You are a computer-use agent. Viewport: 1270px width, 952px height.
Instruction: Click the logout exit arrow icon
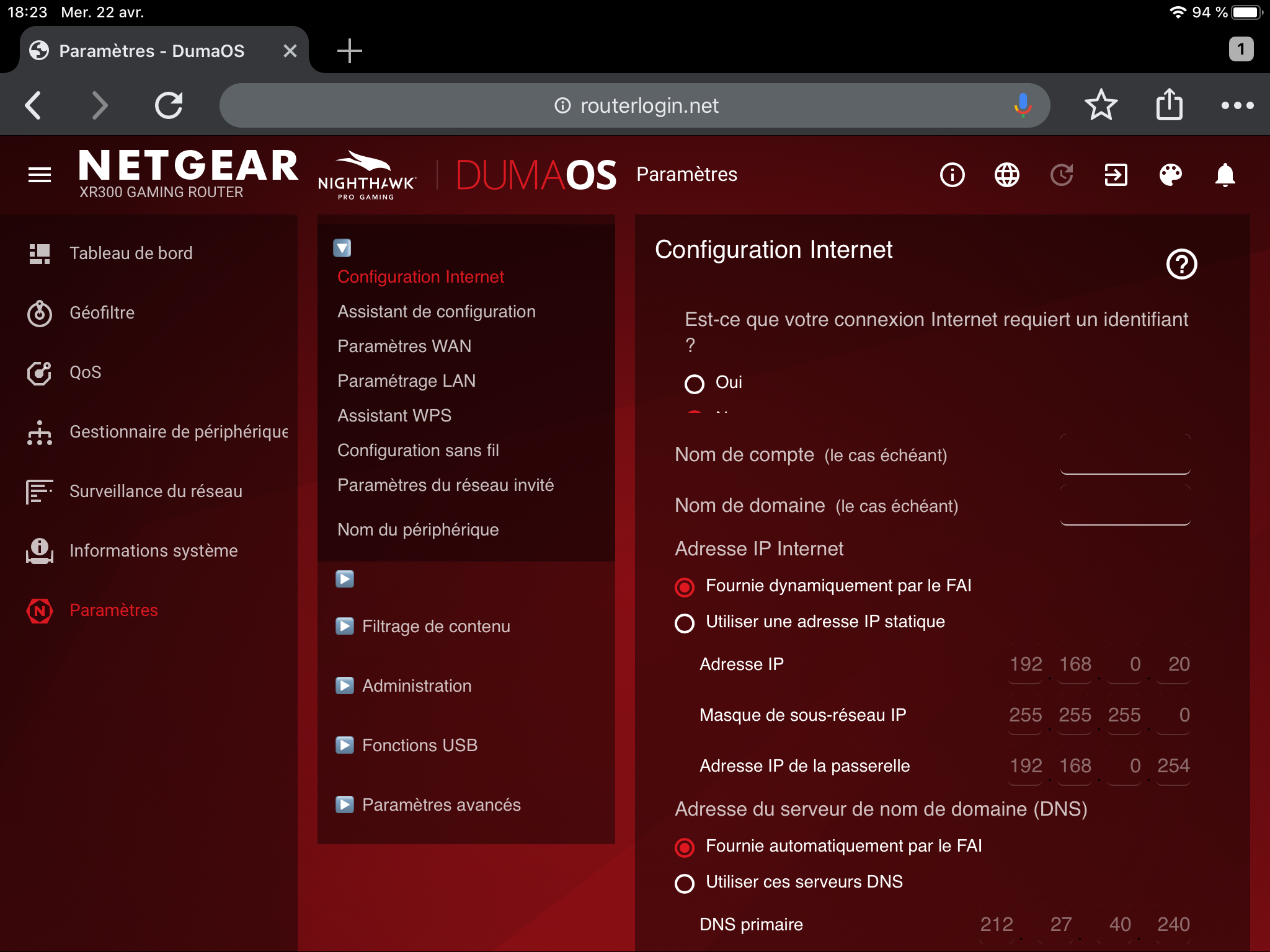[1116, 175]
